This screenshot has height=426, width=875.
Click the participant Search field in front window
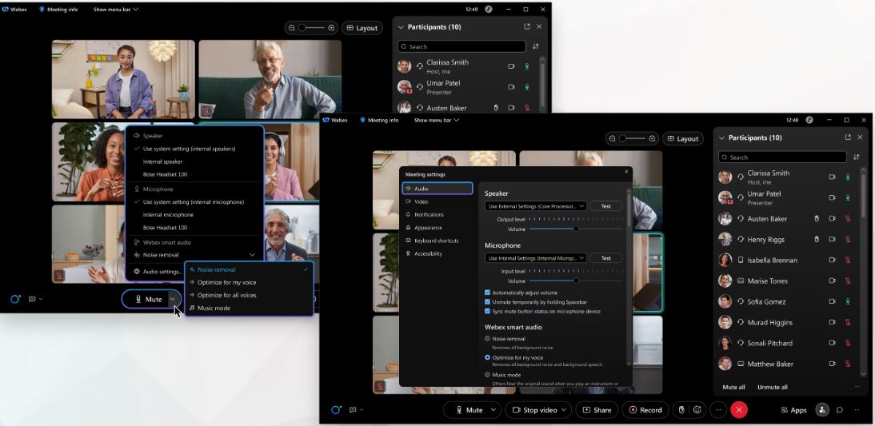coord(782,157)
